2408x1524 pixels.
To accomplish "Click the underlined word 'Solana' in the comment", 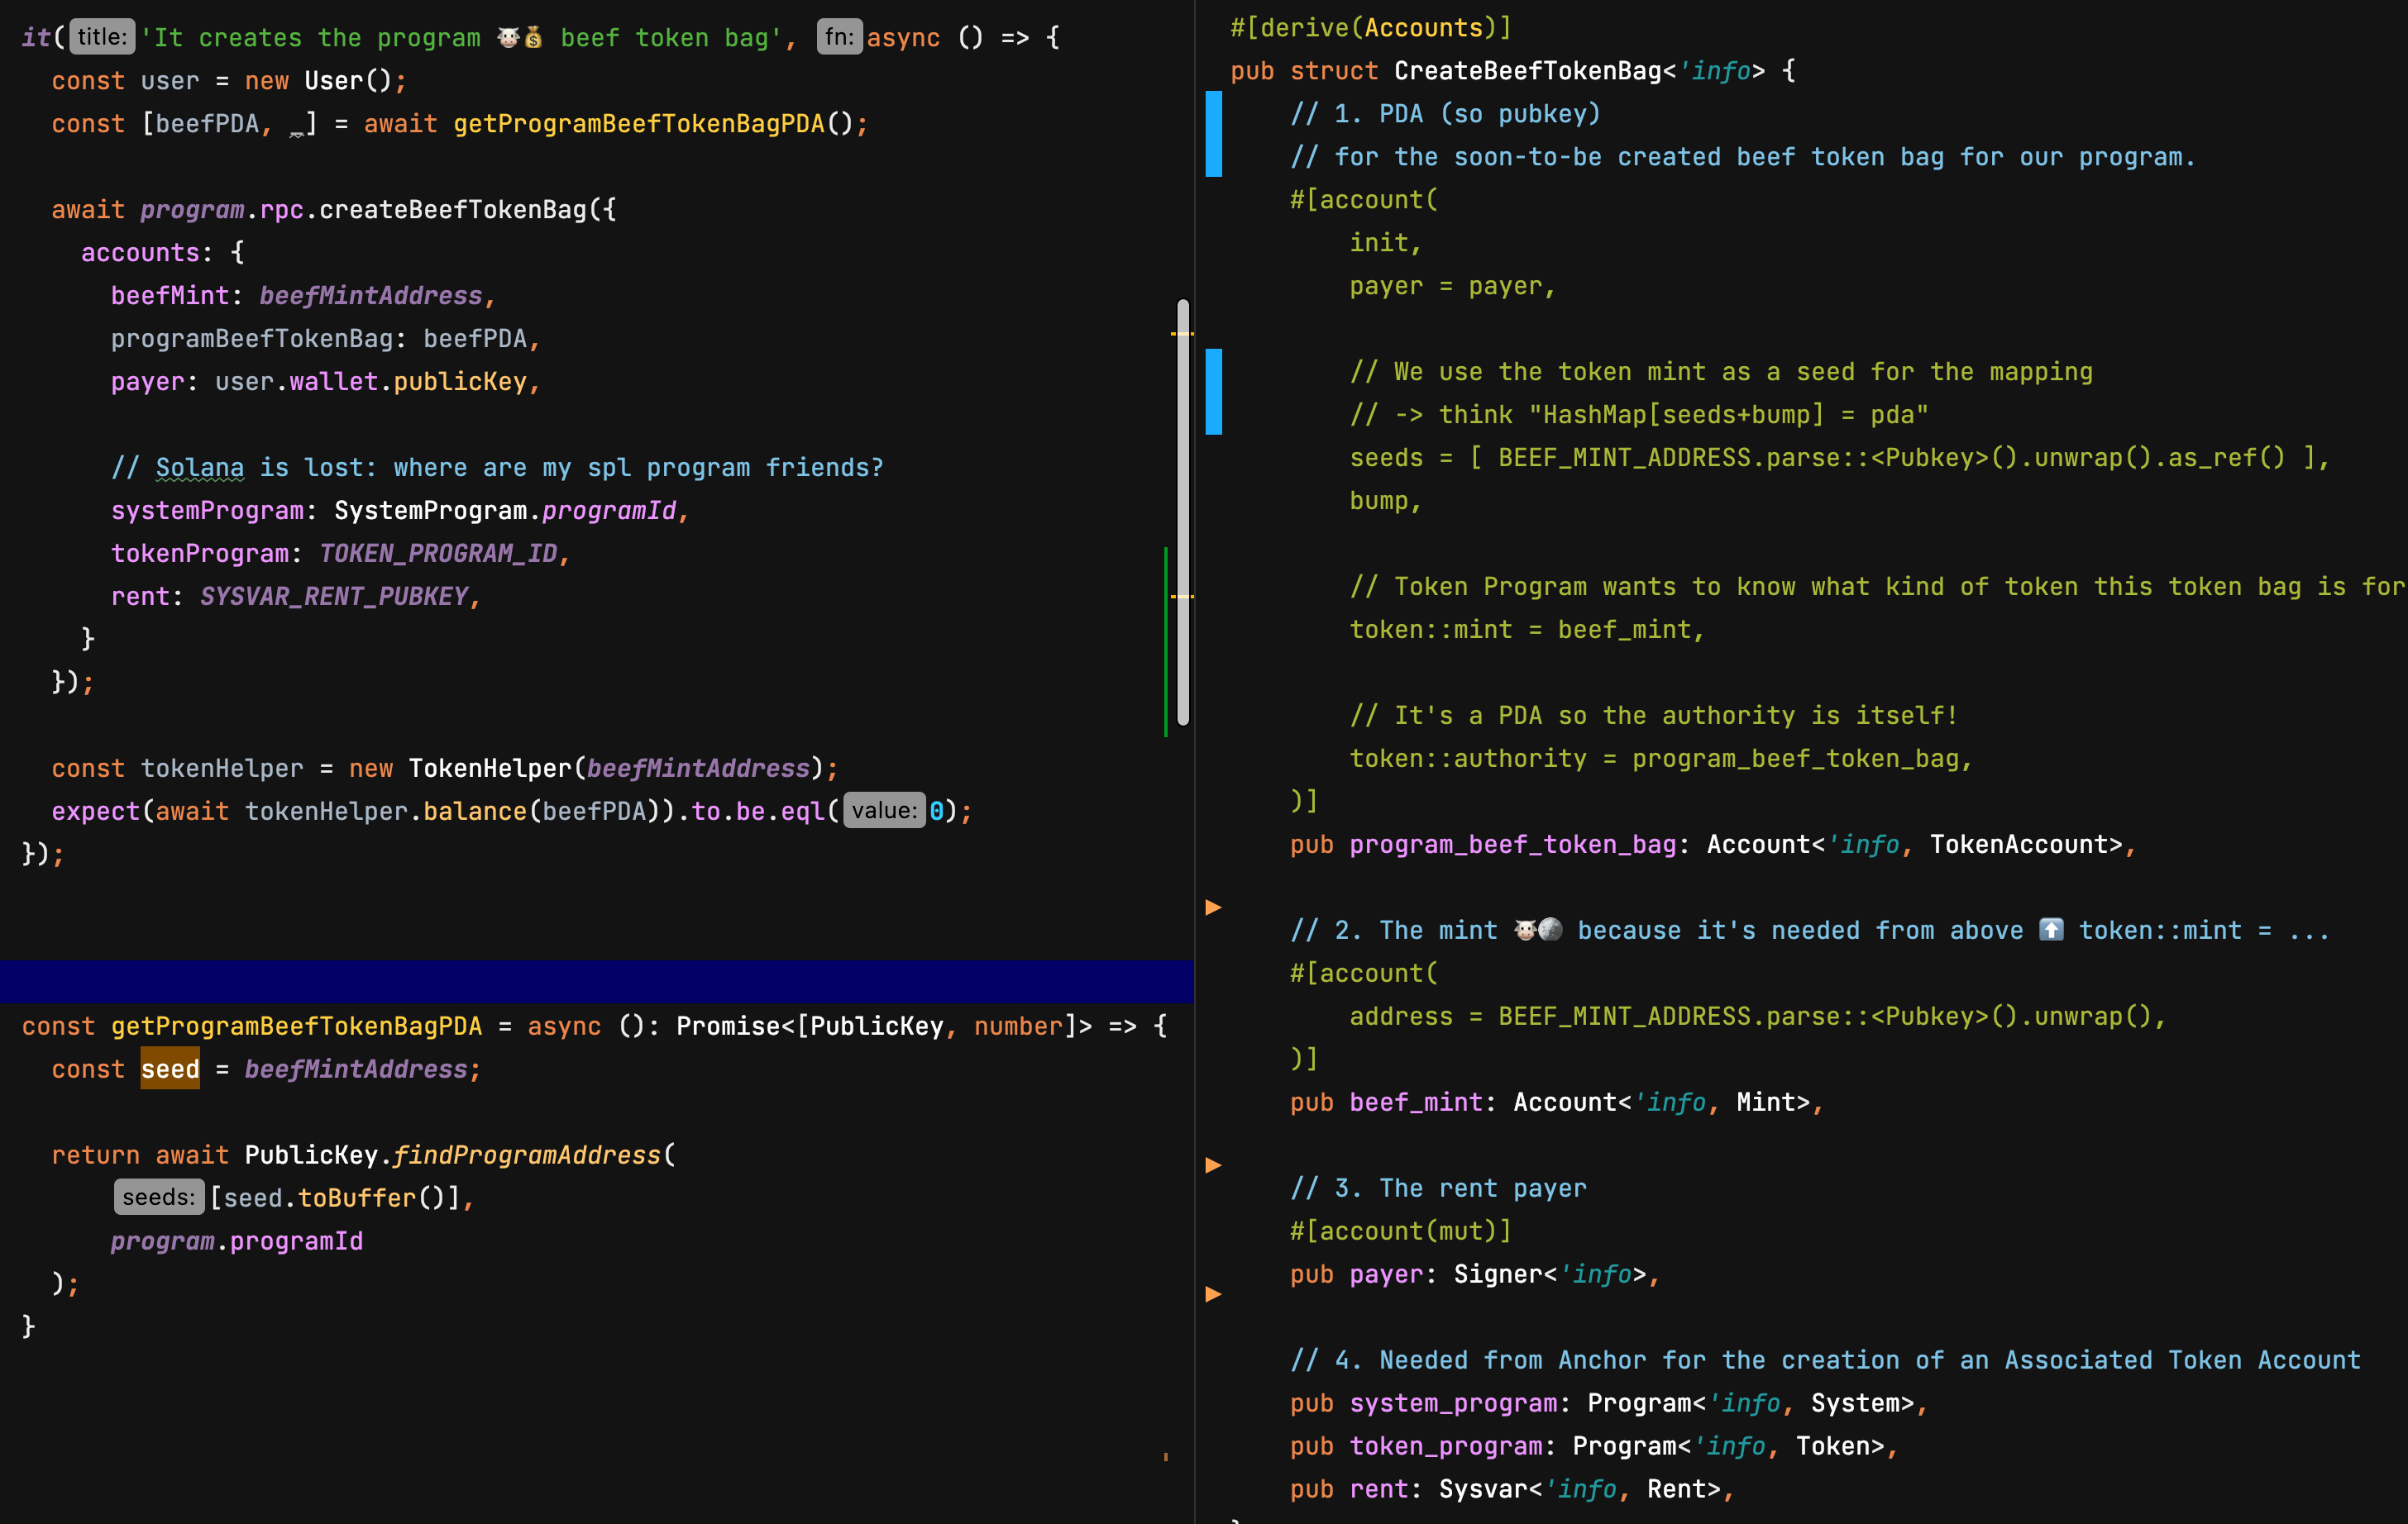I will pos(200,468).
